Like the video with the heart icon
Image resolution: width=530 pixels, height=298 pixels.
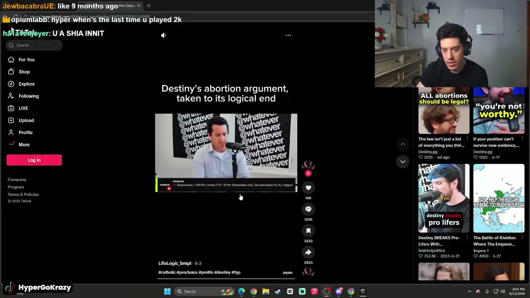pyautogui.click(x=308, y=188)
